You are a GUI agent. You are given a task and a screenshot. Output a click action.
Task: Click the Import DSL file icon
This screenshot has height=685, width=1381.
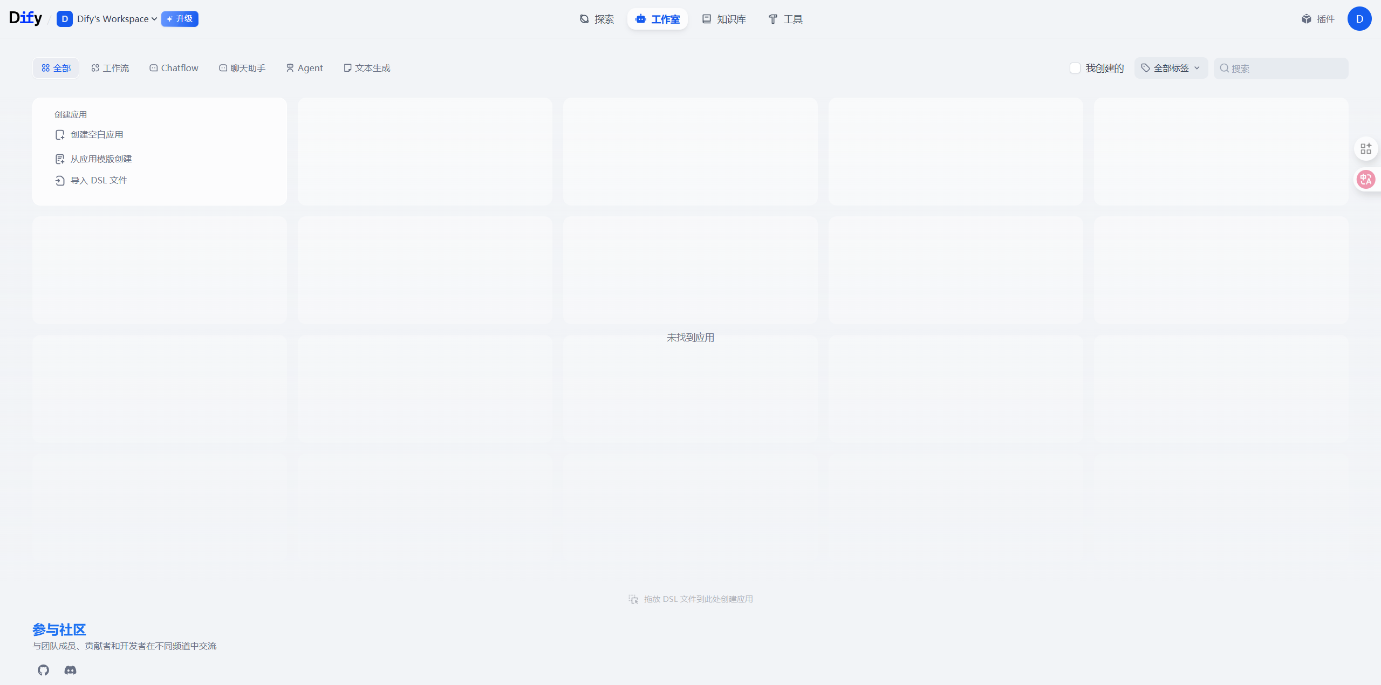pyautogui.click(x=60, y=181)
